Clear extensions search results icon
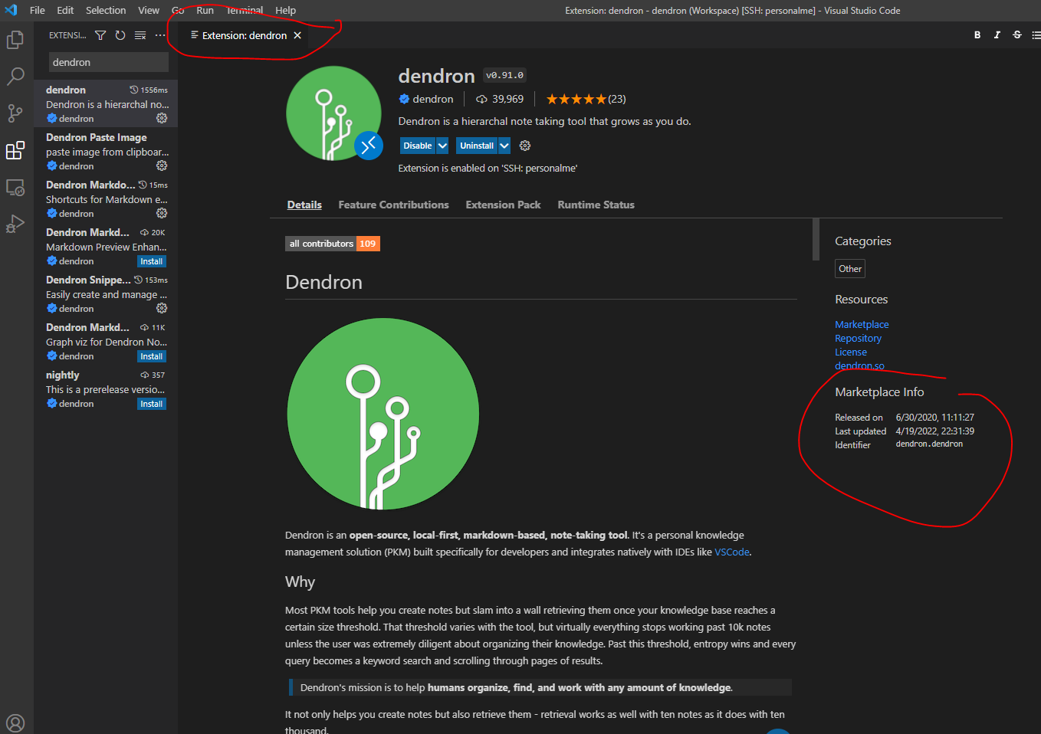 coord(140,35)
